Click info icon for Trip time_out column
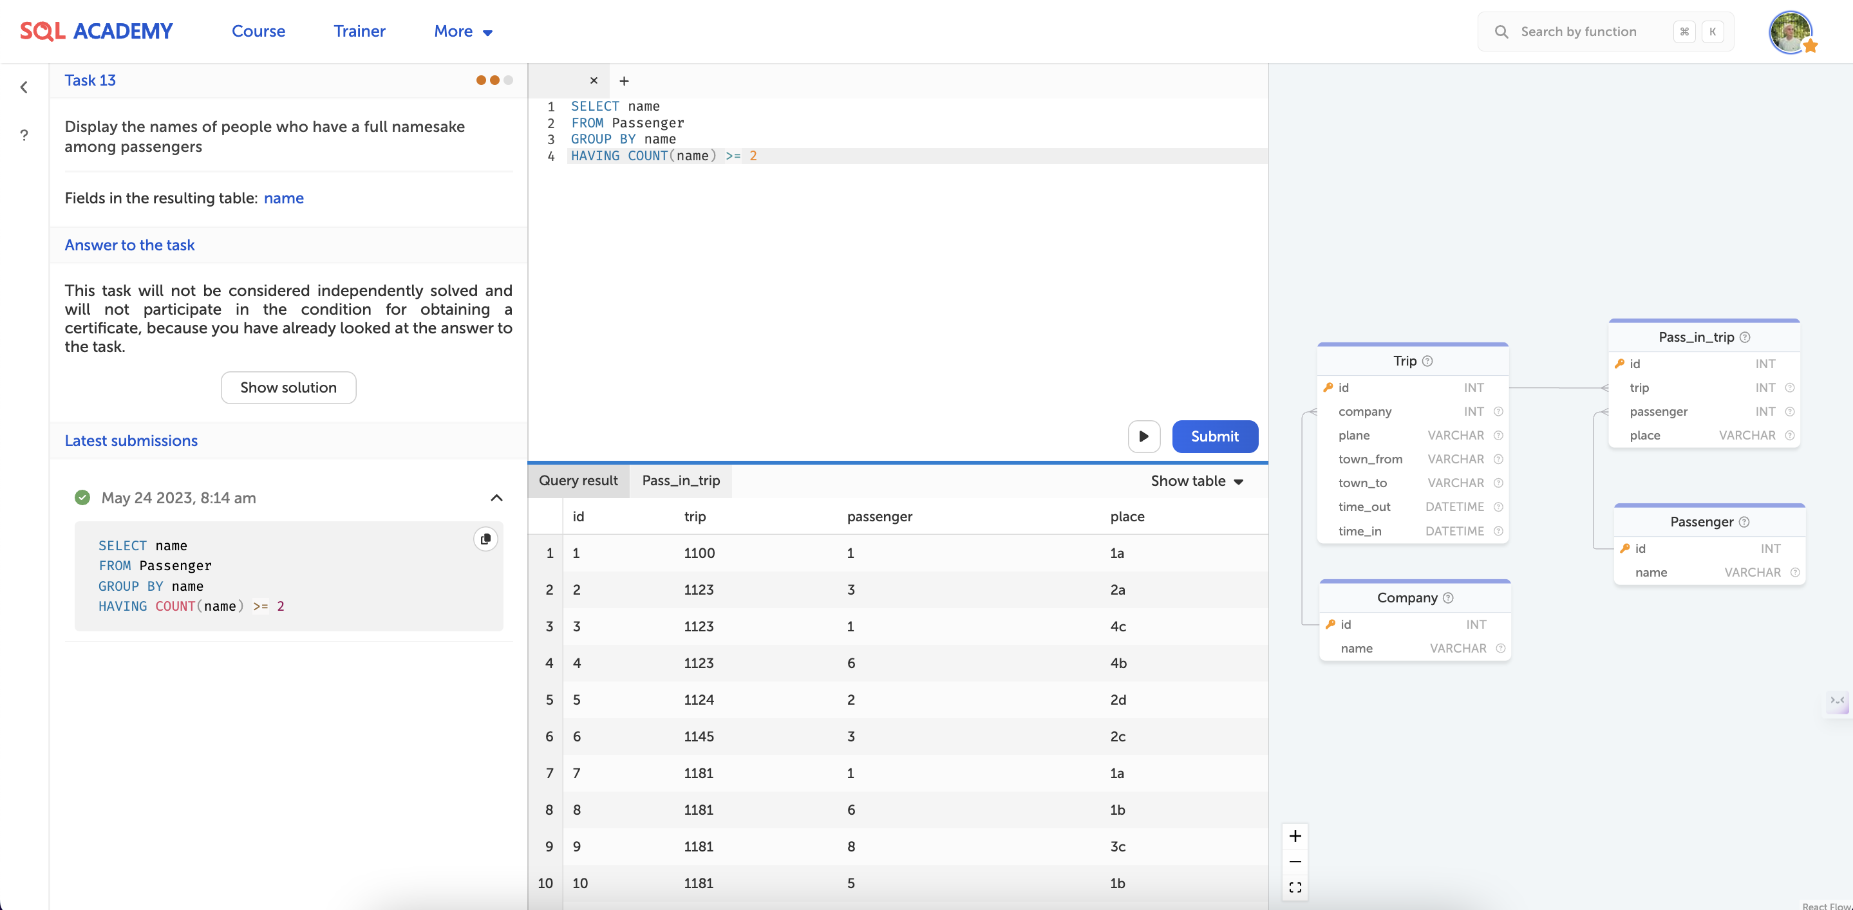 (1498, 506)
